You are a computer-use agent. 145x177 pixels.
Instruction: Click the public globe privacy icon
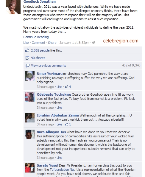click(94, 43)
